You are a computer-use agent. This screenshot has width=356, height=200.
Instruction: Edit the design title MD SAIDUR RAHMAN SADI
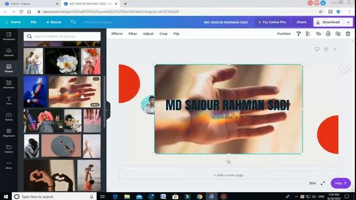pos(226,22)
